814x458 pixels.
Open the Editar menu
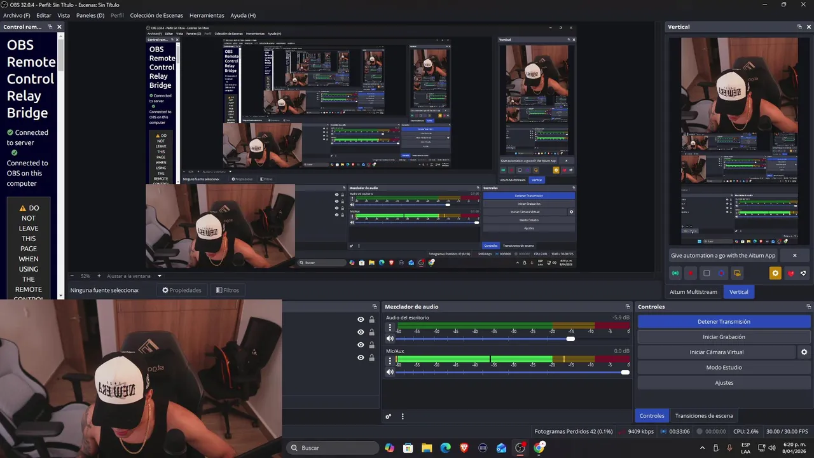(x=44, y=15)
